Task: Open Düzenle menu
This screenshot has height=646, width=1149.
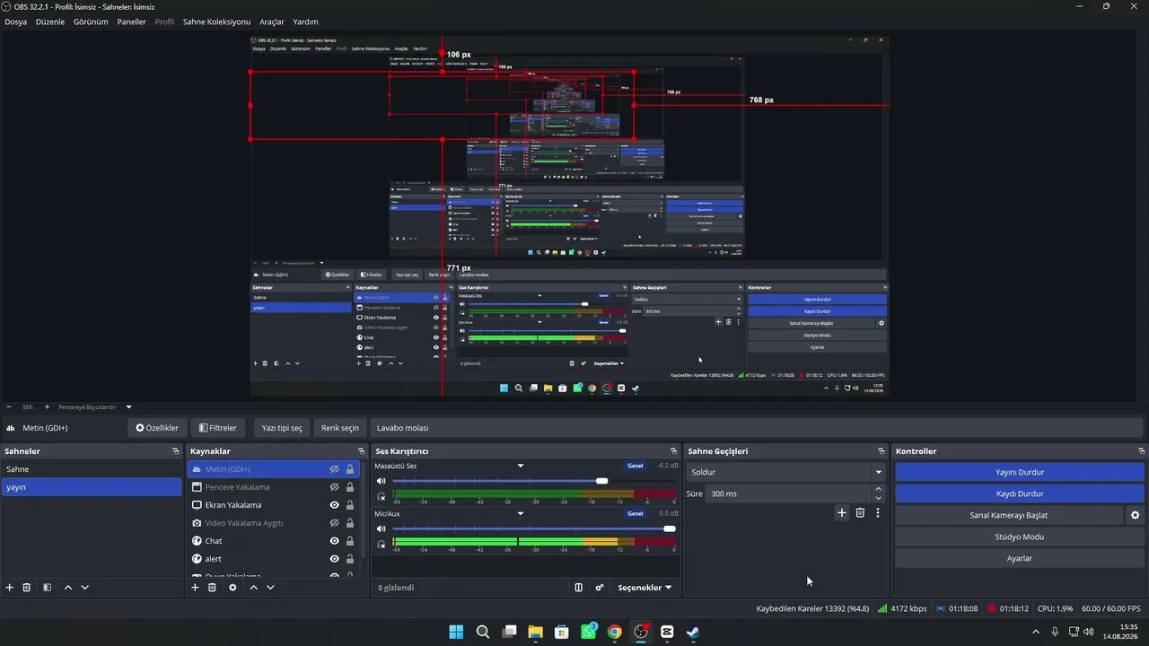Action: pos(50,22)
